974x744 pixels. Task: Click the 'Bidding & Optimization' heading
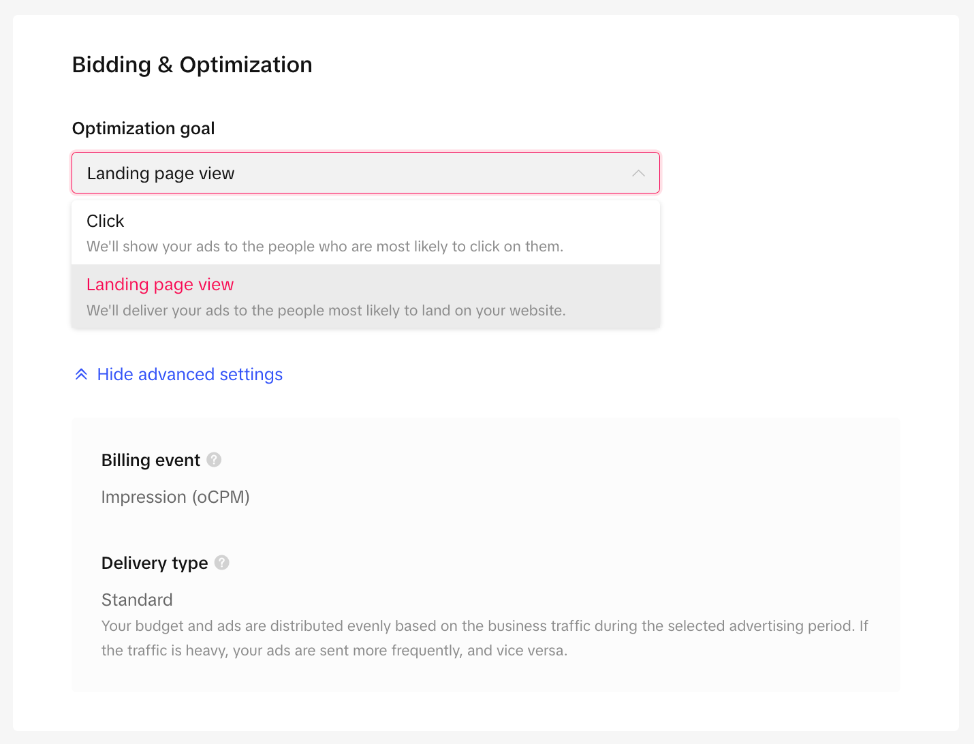[x=192, y=65]
